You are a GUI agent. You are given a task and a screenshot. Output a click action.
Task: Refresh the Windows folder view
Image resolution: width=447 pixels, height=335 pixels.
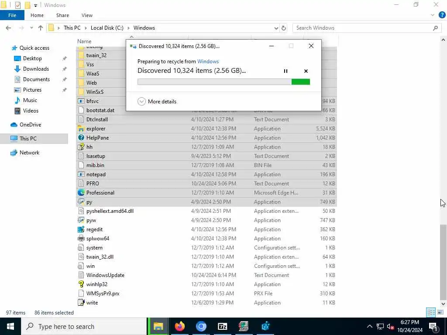(284, 28)
